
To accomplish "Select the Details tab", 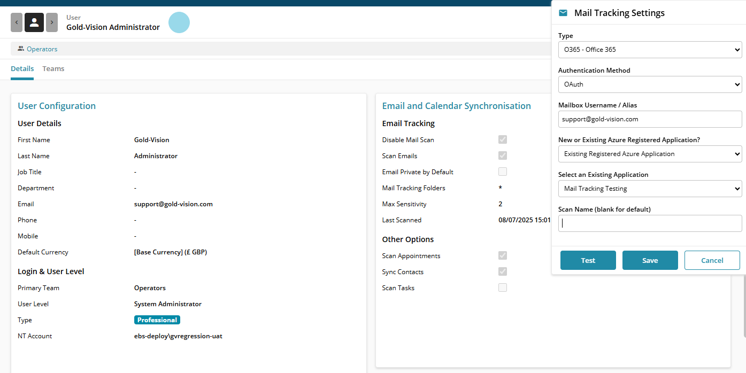I will coord(22,69).
